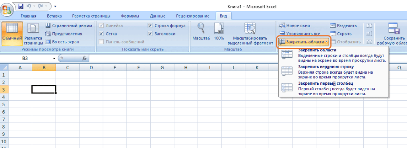Toggle the Закрепить области dropdown button

tap(303, 42)
